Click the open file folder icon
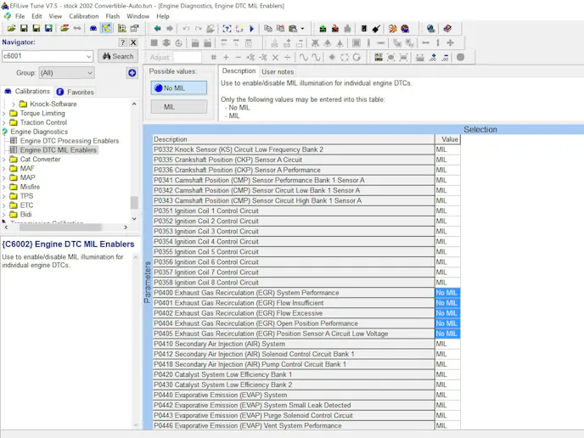584x438 pixels. [13, 28]
